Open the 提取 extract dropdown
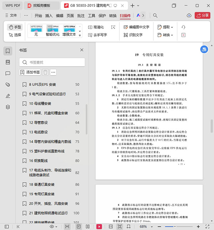This screenshot has width=214, height=230. (x=165, y=27)
